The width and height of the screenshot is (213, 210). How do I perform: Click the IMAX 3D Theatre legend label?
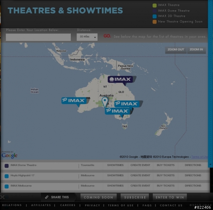point(172,16)
